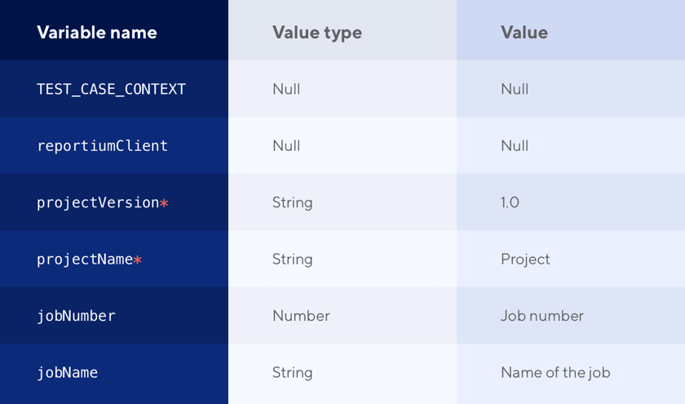Click the Name of the job value

pyautogui.click(x=555, y=373)
